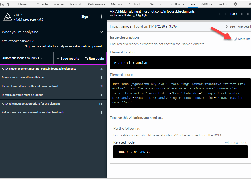Image resolution: width=251 pixels, height=179 pixels.
Task: Go to the next issue arrow
Action: pos(242,14)
